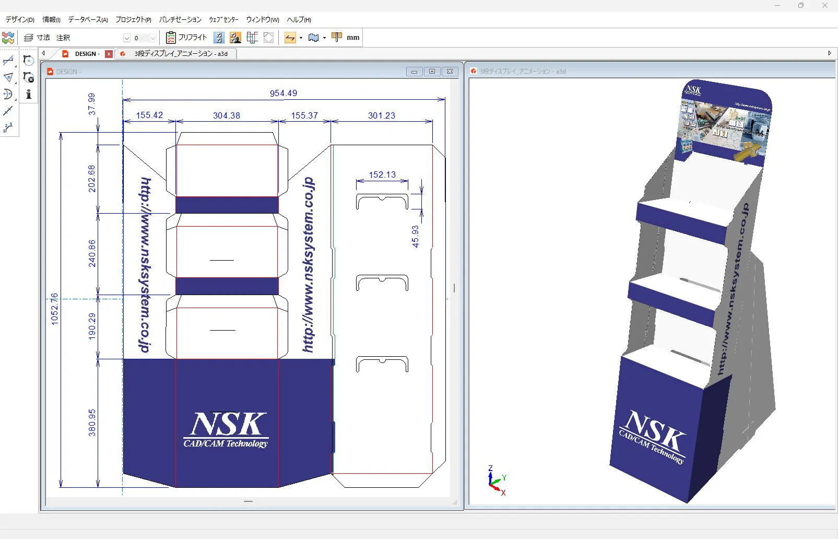
Task: Click the 注釈 layer label
Action: point(63,38)
